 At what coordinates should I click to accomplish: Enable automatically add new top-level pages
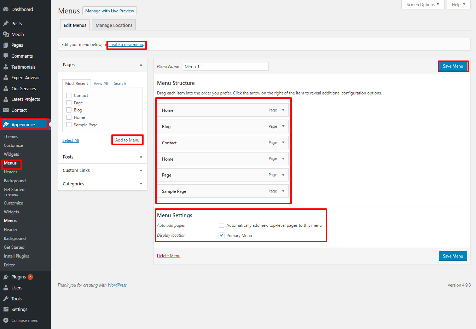click(x=222, y=225)
